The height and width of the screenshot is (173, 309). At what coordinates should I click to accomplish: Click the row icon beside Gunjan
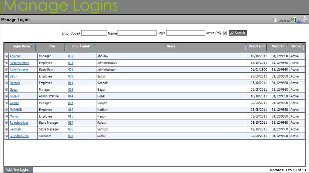click(x=7, y=103)
